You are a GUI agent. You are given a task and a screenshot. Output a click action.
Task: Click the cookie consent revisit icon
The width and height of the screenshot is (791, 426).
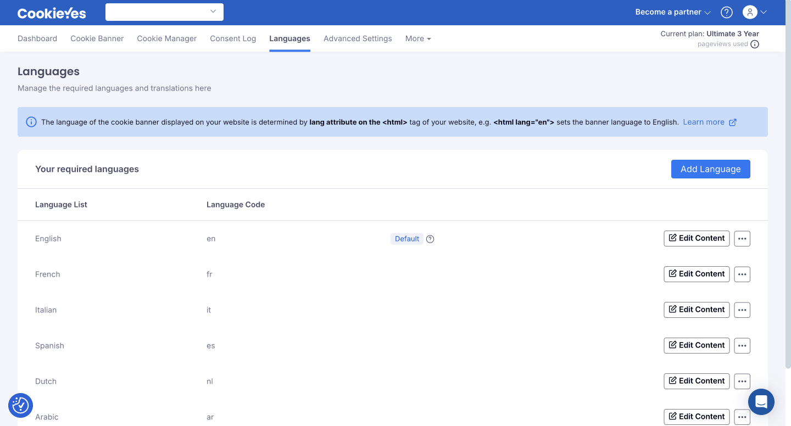click(x=20, y=405)
